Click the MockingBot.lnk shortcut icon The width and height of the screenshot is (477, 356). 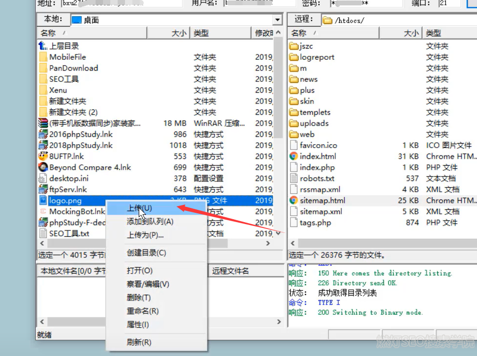[43, 211]
